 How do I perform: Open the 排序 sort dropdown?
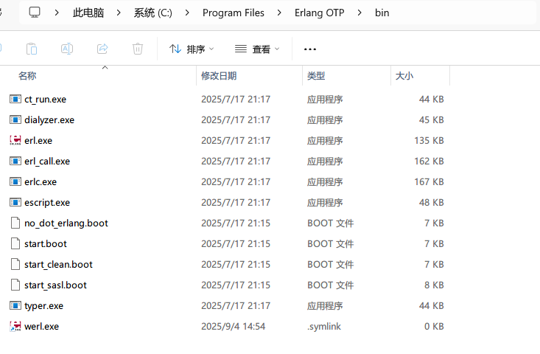click(x=192, y=49)
